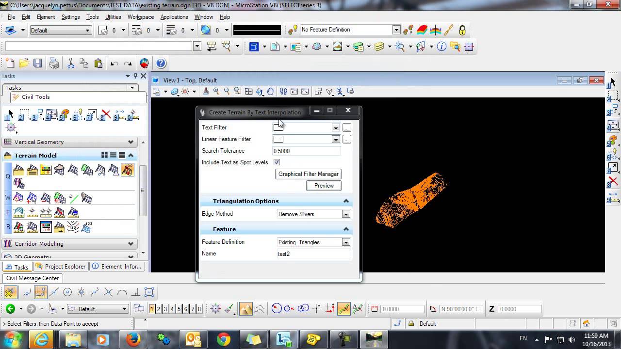Open a file with the folder icon
The height and width of the screenshot is (349, 621).
pos(24,63)
